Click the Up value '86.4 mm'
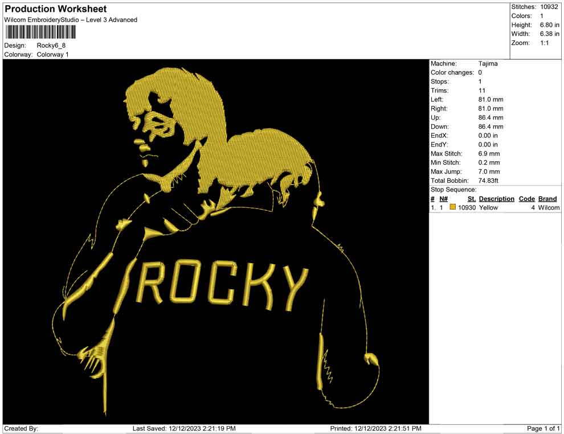The image size is (564, 434). click(491, 117)
